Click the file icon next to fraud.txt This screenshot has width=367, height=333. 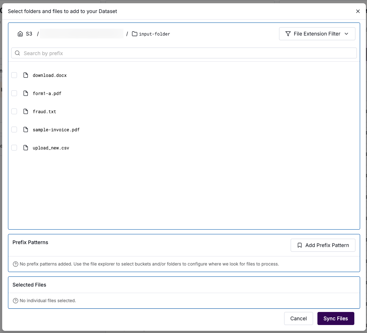(25, 111)
